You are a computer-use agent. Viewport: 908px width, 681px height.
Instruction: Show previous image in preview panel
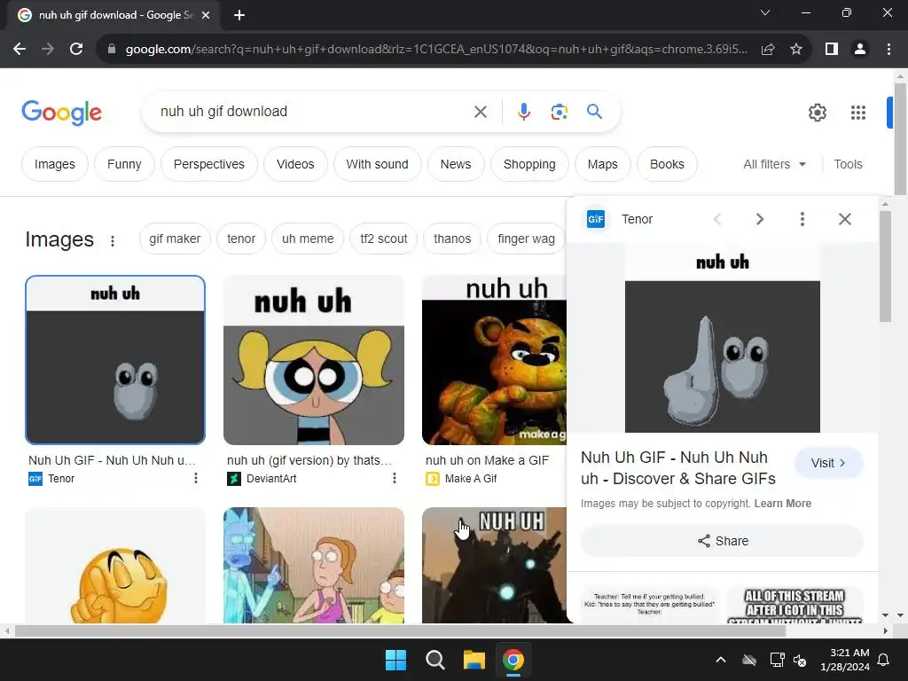[x=717, y=219]
